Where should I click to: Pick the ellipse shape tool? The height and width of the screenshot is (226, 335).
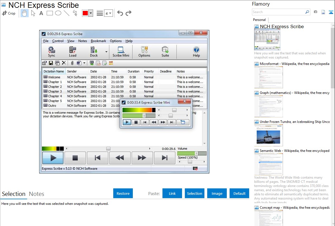click(x=58, y=13)
